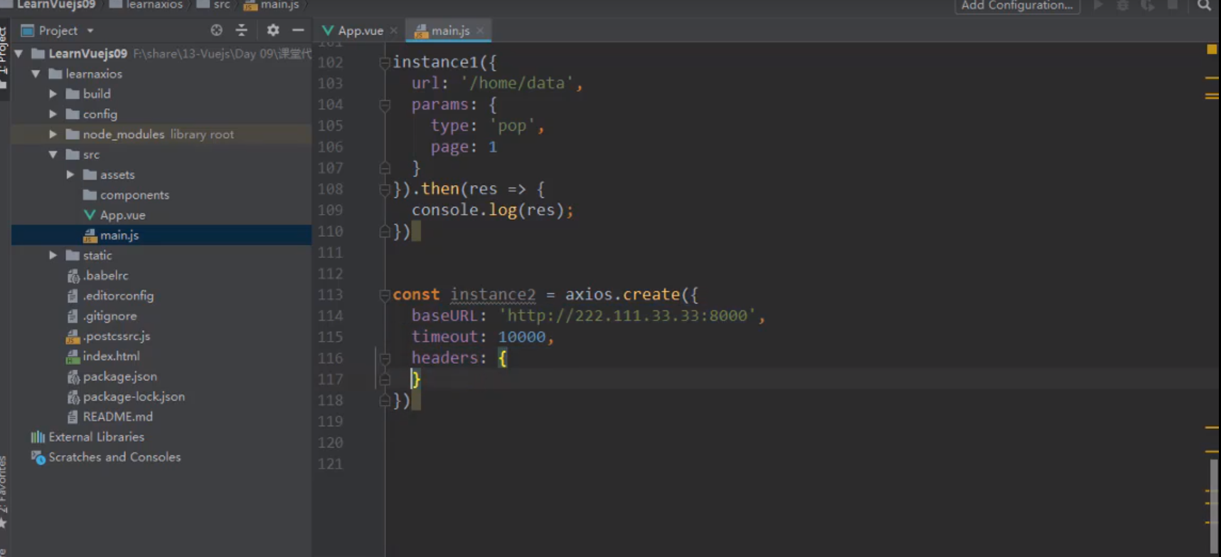
Task: Collapse the LearnVuejs09 root folder arrow
Action: point(18,53)
